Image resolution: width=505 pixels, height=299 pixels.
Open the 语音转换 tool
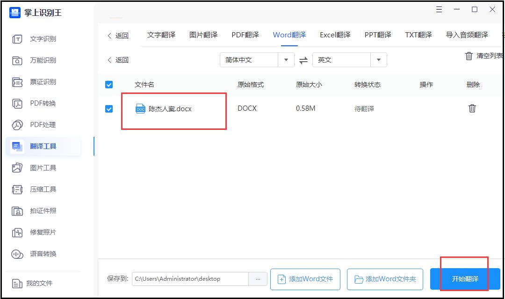coord(43,254)
